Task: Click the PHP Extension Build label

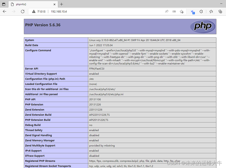Action: tap(38, 120)
